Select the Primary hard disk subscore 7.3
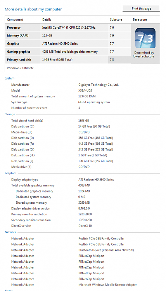Screen dimensions: 166x291 point(112,60)
